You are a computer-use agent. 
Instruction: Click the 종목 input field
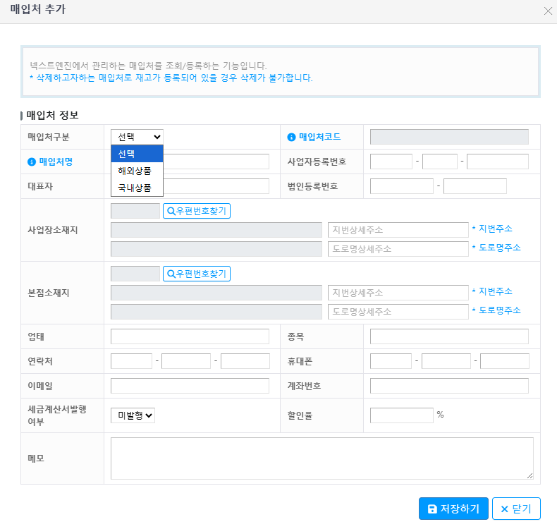point(449,336)
